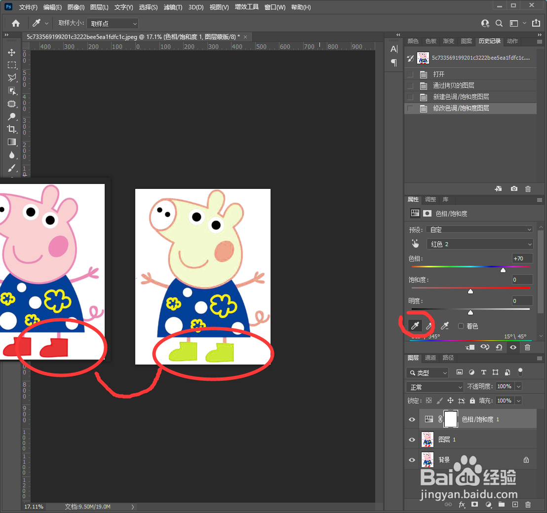
Task: Open the 滤镜(T) menu
Action: point(173,7)
